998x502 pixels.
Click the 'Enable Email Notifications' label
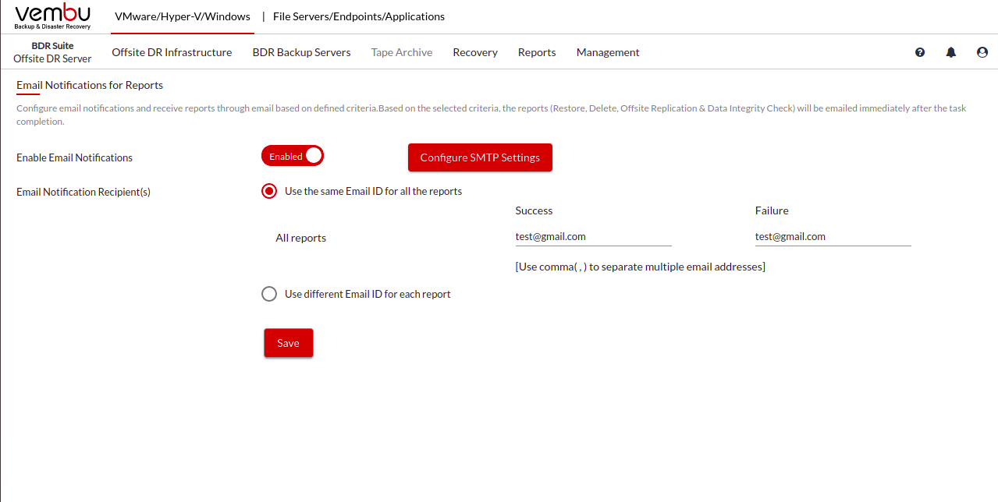click(x=74, y=157)
